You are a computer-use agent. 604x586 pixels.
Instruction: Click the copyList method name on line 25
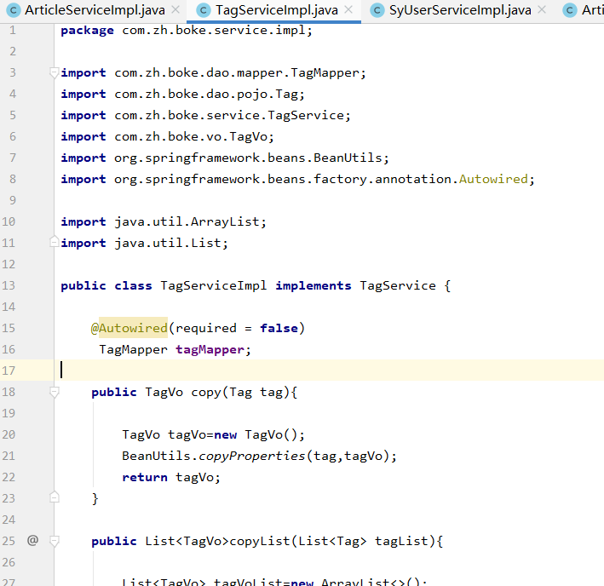[x=260, y=542]
